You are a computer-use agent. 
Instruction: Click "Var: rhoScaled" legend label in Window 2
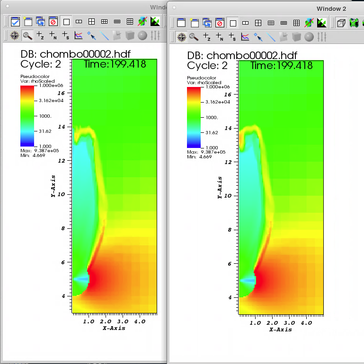pyautogui.click(x=204, y=83)
